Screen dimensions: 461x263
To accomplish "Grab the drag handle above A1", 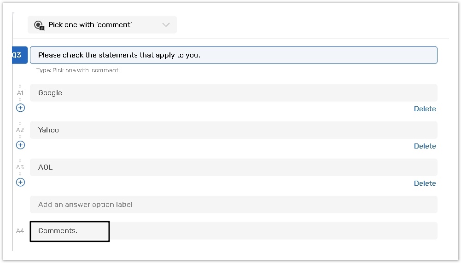I will pos(20,86).
